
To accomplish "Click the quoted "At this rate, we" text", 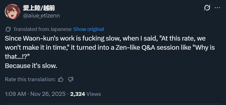I will 181,39.
